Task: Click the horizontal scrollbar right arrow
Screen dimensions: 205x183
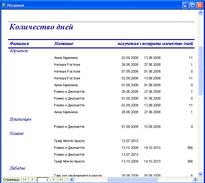Action: click(195, 179)
